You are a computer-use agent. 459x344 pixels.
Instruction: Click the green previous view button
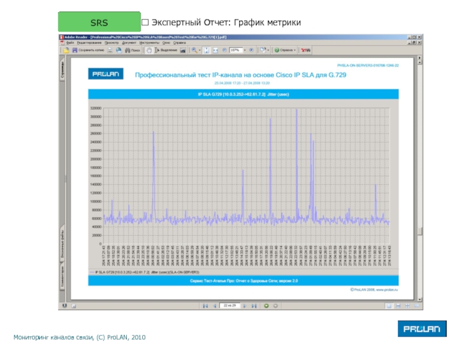pyautogui.click(x=266, y=306)
